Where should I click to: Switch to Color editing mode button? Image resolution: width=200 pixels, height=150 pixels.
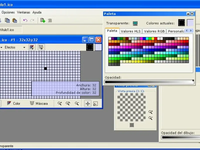tap(14, 103)
